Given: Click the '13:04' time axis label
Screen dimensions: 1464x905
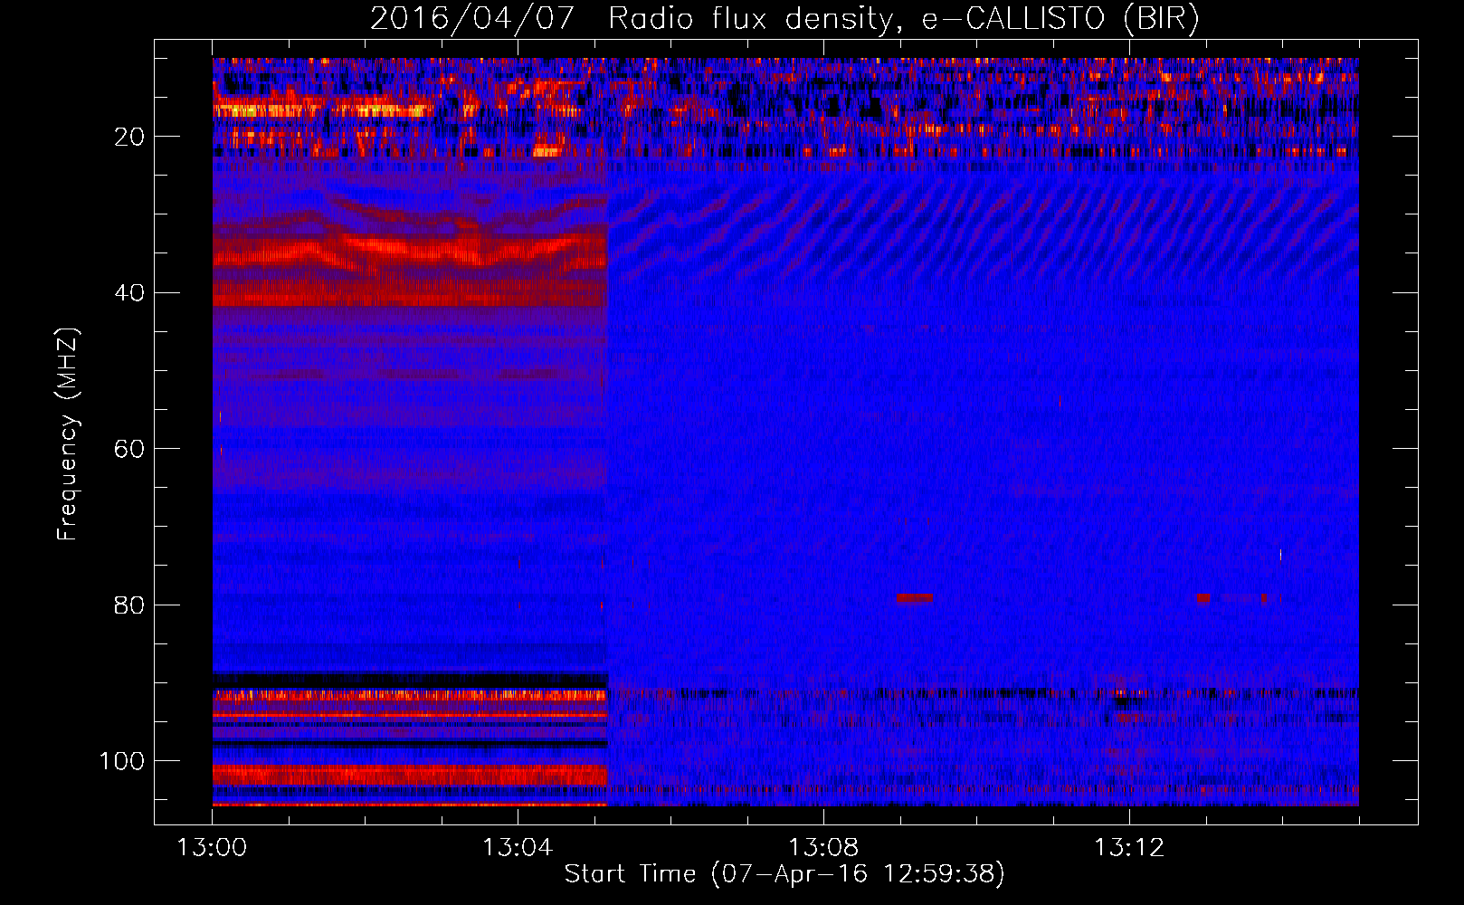Looking at the screenshot, I should point(518,848).
